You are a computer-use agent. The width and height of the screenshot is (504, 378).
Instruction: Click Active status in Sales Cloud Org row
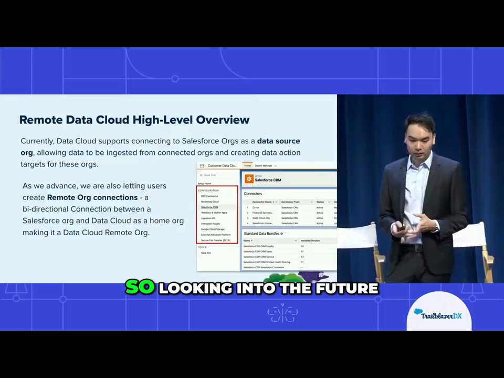(x=320, y=218)
